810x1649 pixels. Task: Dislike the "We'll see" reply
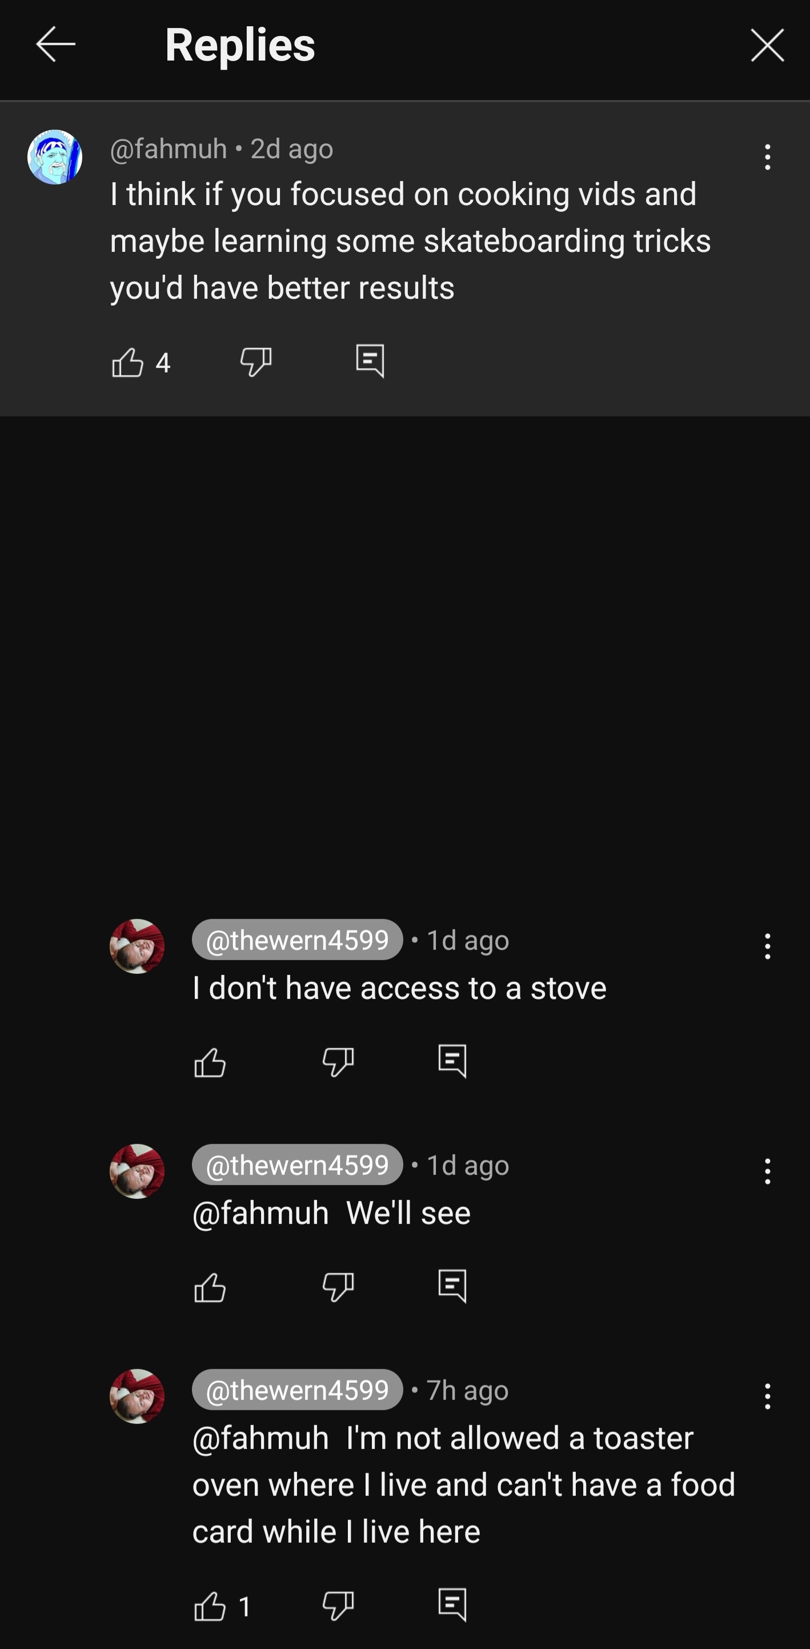(338, 1287)
